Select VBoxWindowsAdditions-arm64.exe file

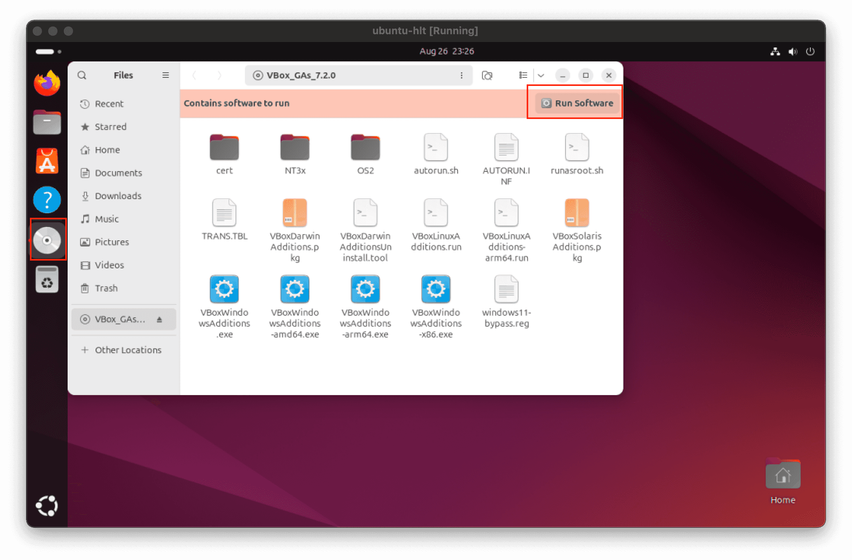(365, 306)
